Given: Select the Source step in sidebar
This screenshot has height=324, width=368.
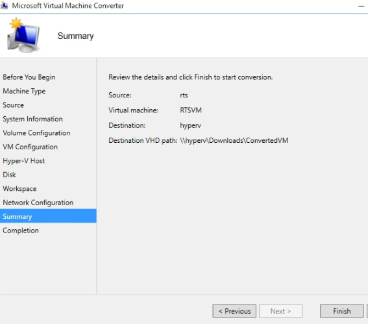Looking at the screenshot, I should click(14, 105).
